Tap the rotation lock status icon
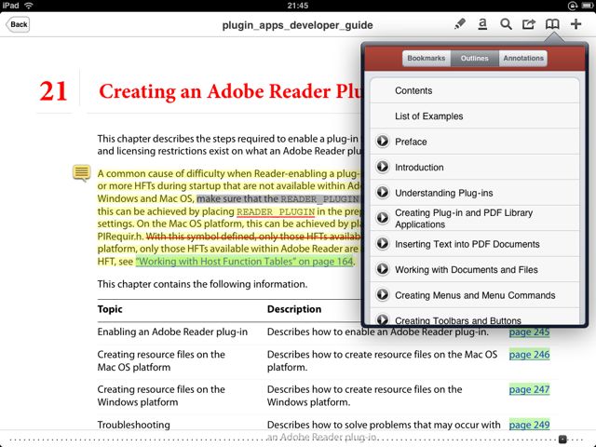The height and width of the screenshot is (447, 596). pyautogui.click(x=573, y=6)
